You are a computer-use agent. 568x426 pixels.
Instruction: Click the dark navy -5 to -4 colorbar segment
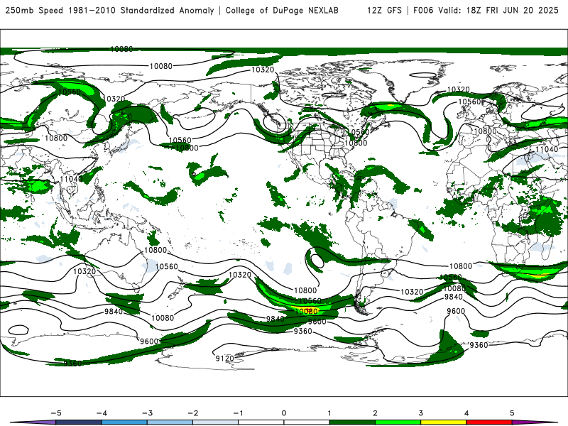[79, 422]
